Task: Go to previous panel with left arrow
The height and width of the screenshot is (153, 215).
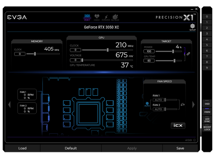Action: pos(9,105)
